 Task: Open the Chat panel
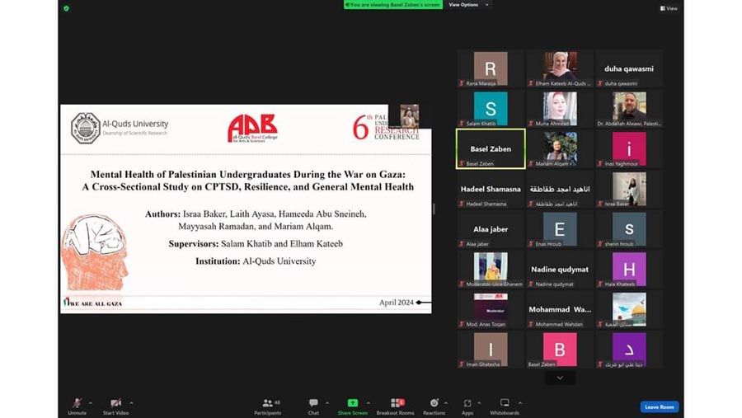point(313,405)
